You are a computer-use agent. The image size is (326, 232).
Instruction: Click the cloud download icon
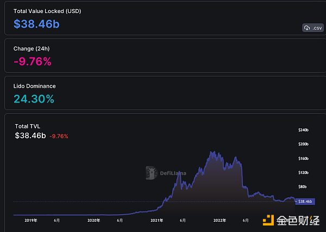coord(307,28)
